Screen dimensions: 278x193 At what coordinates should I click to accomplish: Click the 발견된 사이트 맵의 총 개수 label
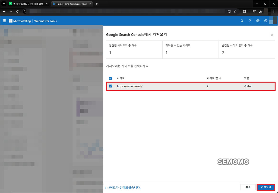[x=237, y=45]
